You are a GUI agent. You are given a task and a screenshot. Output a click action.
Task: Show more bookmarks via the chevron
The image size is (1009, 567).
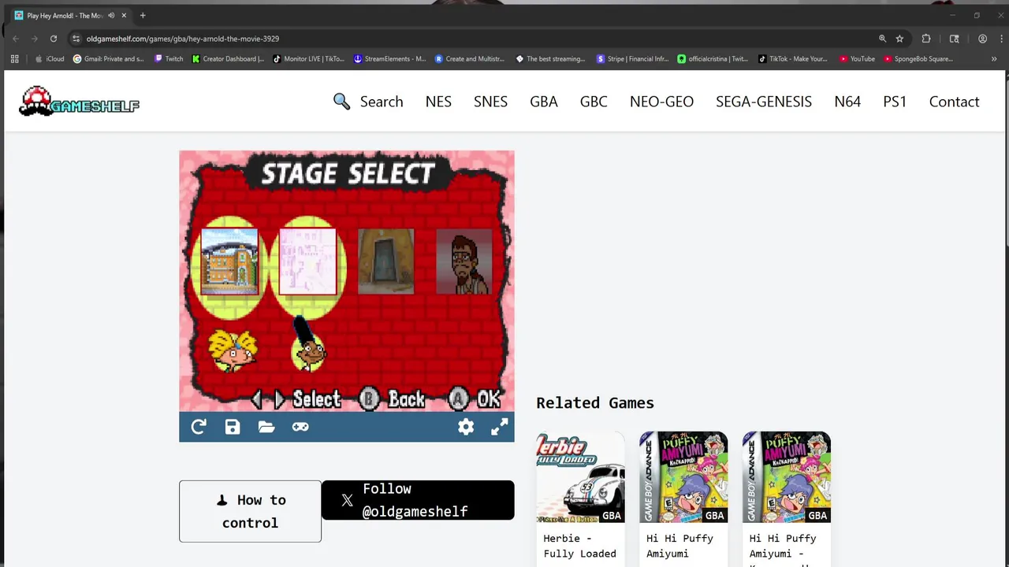click(994, 59)
